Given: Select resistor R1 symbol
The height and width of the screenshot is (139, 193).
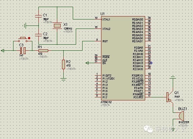Looking at the screenshot, I should [x=43, y=51].
